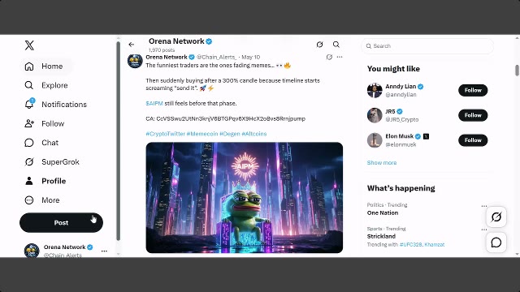Viewport: 520px width, 292px height.
Task: Click the X logo icon
Action: point(29,45)
